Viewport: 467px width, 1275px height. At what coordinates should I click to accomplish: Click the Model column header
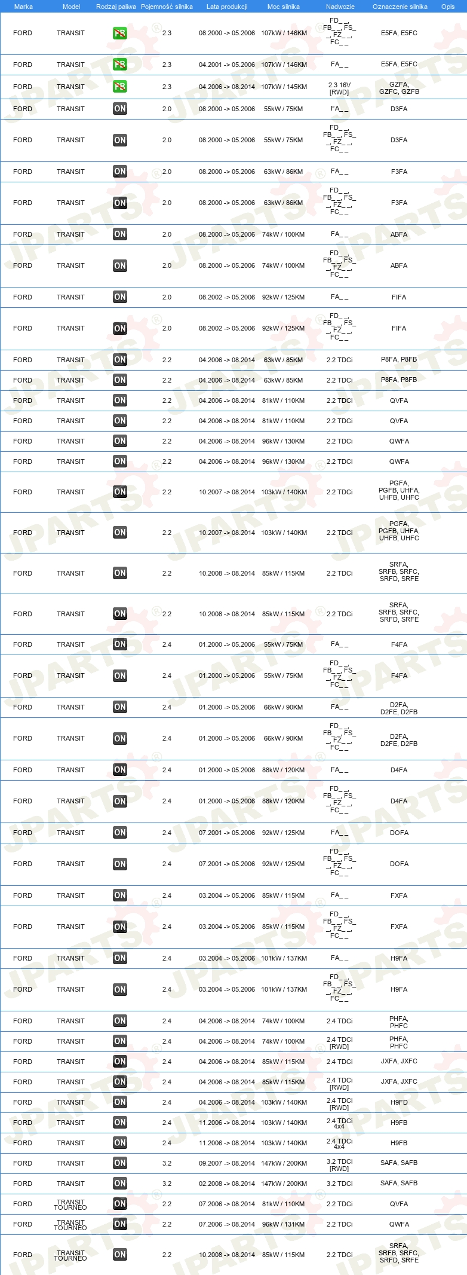71,7
